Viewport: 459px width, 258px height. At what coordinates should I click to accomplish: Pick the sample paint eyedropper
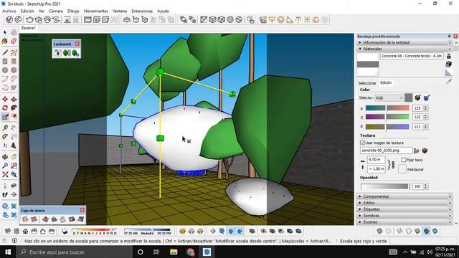(x=448, y=82)
